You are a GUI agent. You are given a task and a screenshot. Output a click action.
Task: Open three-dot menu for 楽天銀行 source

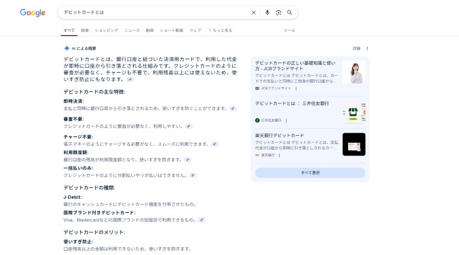(279, 156)
